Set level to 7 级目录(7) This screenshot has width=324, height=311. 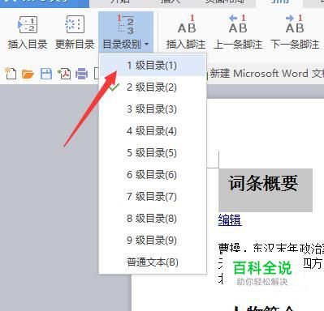click(x=153, y=197)
